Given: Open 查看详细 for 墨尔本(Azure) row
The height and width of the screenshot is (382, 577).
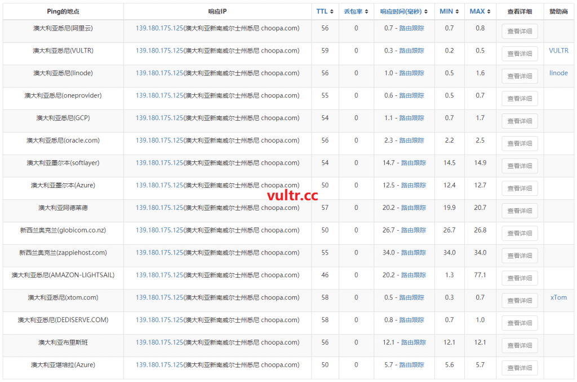Looking at the screenshot, I should [x=520, y=188].
